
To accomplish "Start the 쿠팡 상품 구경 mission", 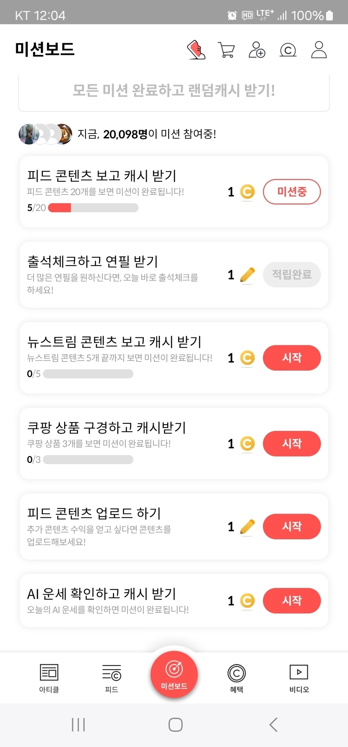I will coord(292,444).
